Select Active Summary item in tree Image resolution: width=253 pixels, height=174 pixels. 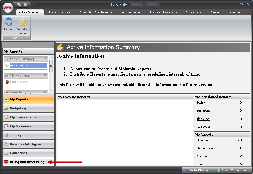click(x=21, y=65)
